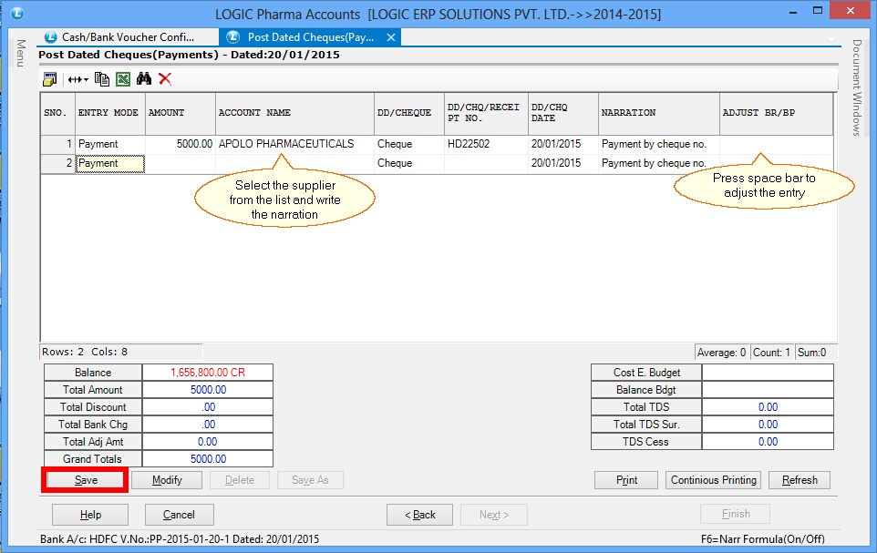
Task: Switch to Cash/Bank Voucher Confi tab
Action: click(128, 37)
